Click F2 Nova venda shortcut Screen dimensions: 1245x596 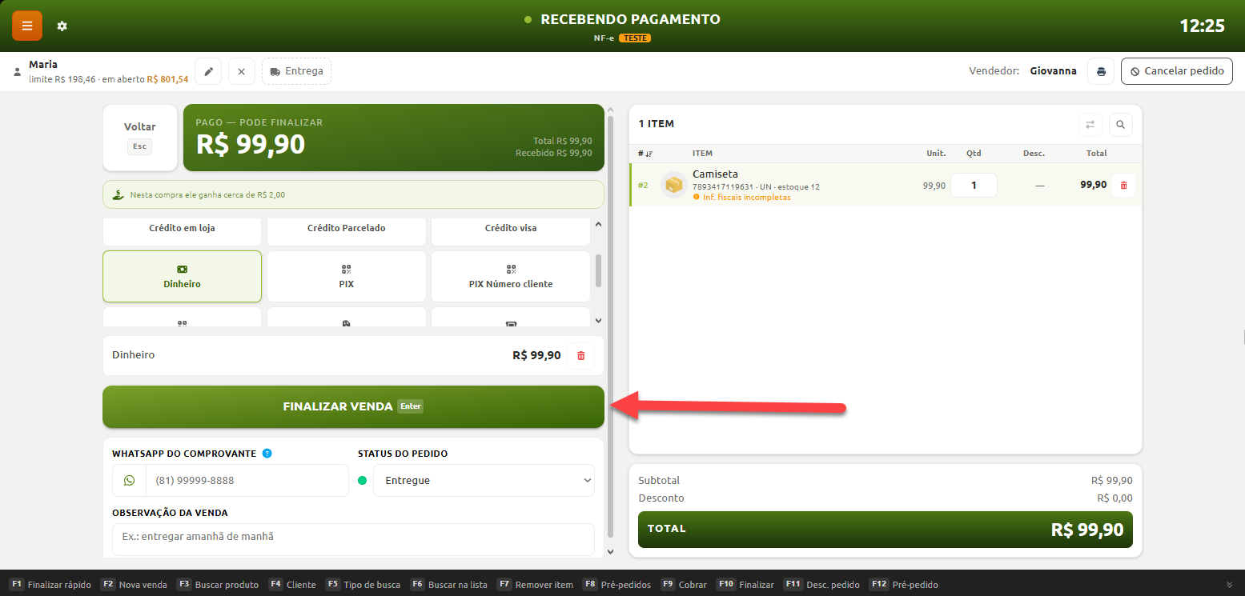[134, 585]
